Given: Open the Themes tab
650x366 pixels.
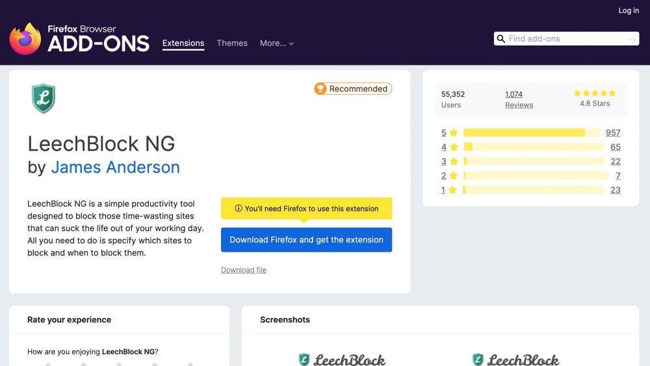Looking at the screenshot, I should [232, 43].
